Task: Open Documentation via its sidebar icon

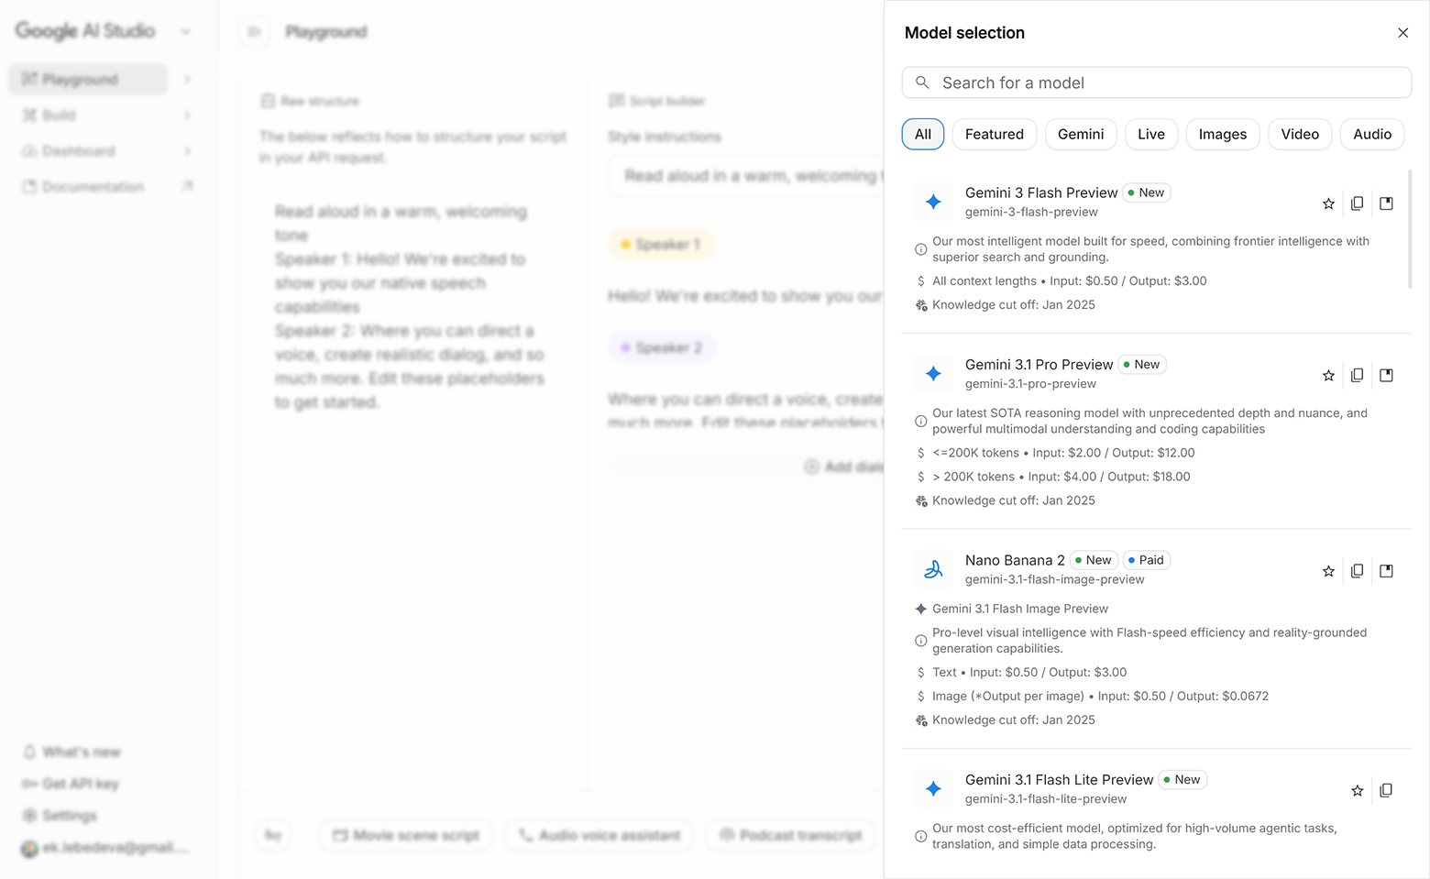Action: 28,186
